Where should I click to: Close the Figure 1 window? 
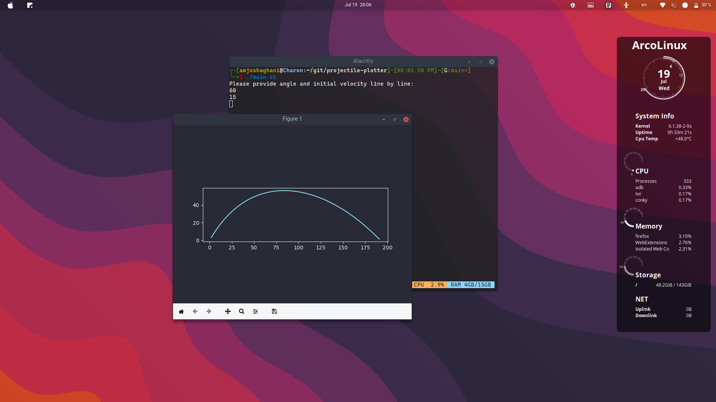[x=406, y=119]
